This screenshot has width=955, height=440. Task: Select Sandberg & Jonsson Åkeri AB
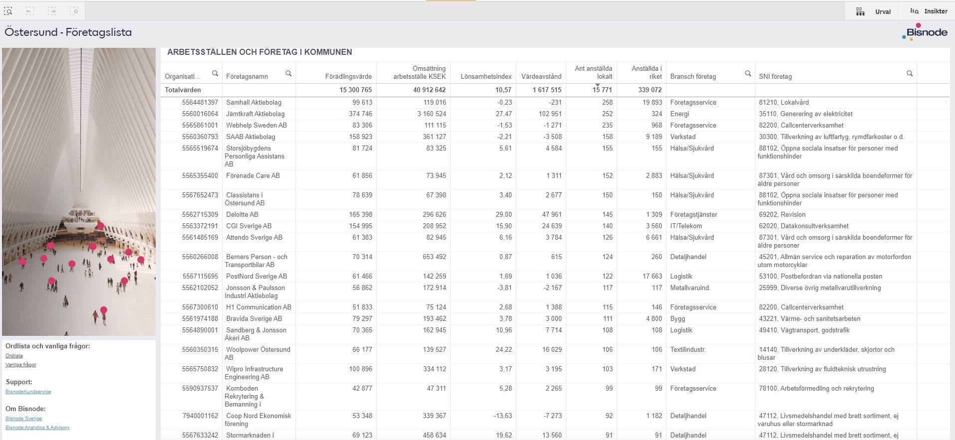click(x=255, y=334)
